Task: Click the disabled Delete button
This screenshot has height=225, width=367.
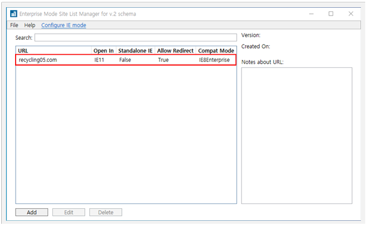Action: pos(105,212)
